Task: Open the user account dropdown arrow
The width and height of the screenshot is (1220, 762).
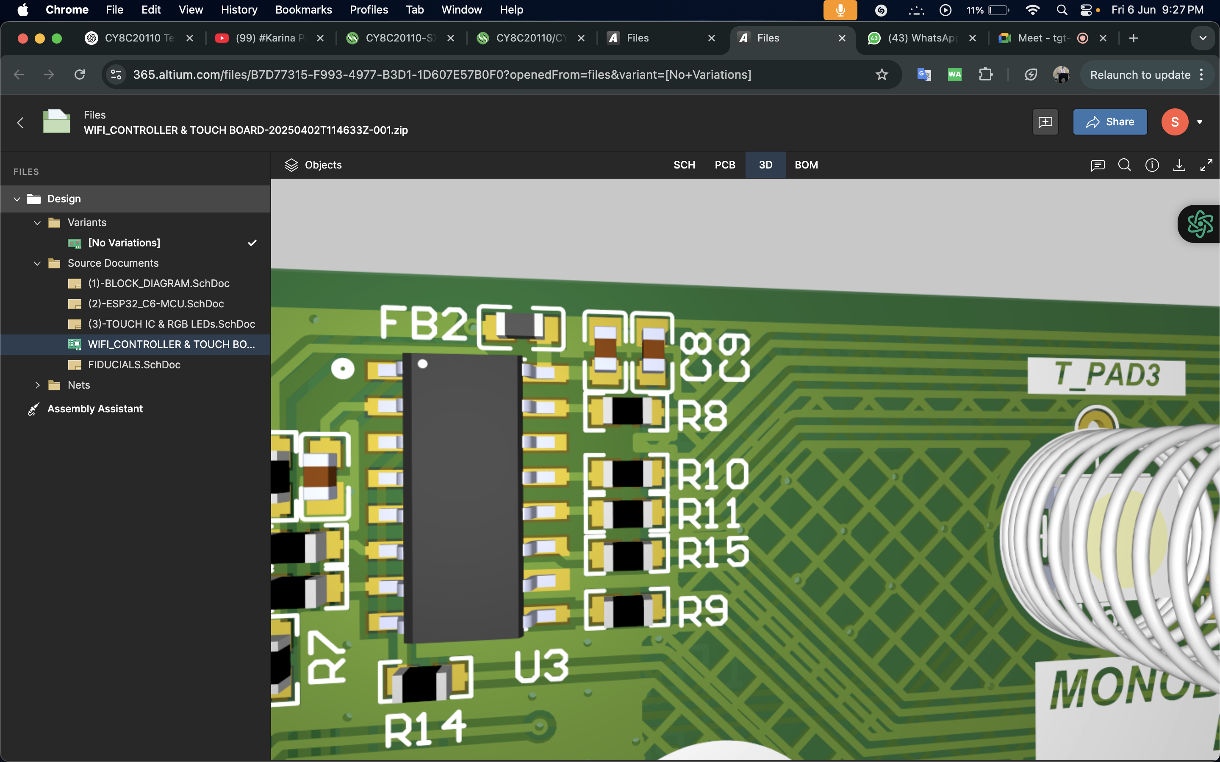Action: (1200, 122)
